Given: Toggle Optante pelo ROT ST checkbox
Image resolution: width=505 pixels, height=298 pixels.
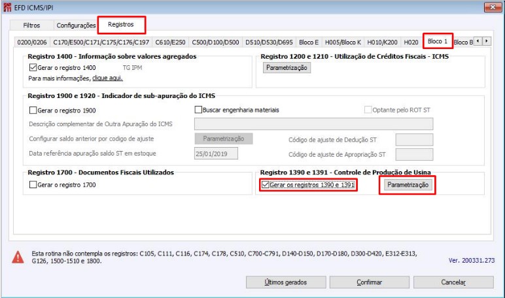Looking at the screenshot, I should (x=368, y=110).
